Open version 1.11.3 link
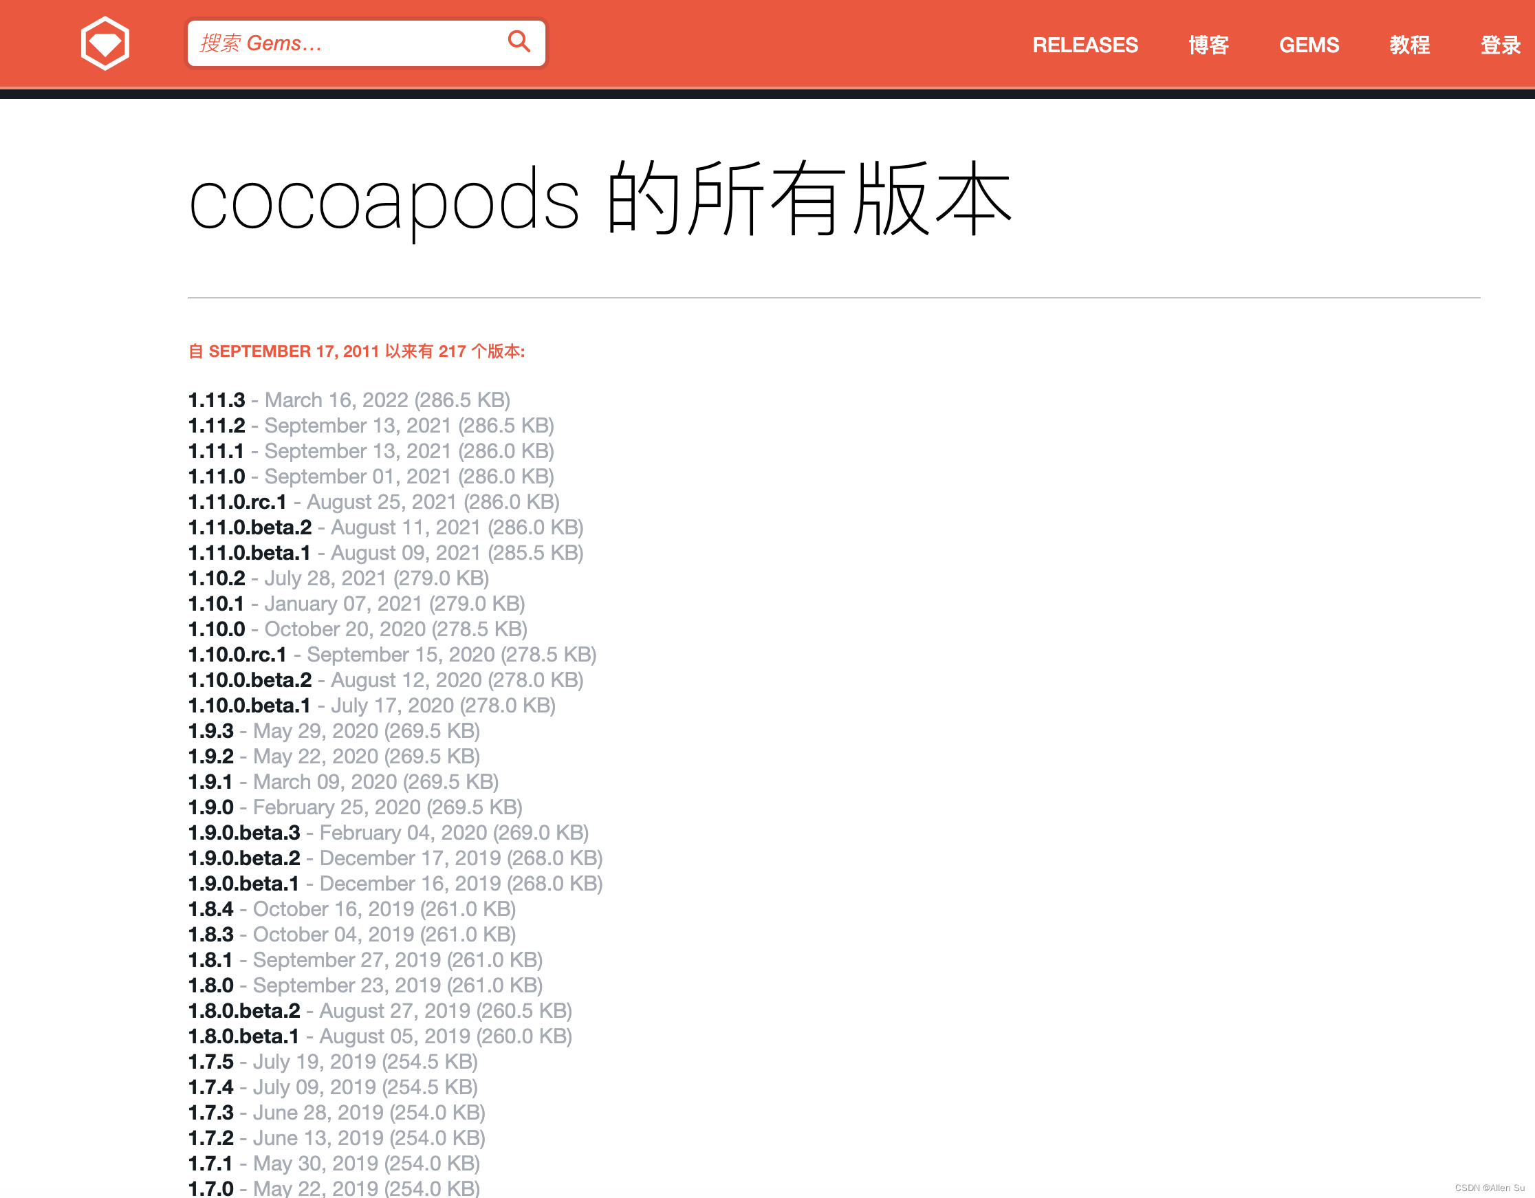Viewport: 1535px width, 1198px height. click(x=217, y=400)
